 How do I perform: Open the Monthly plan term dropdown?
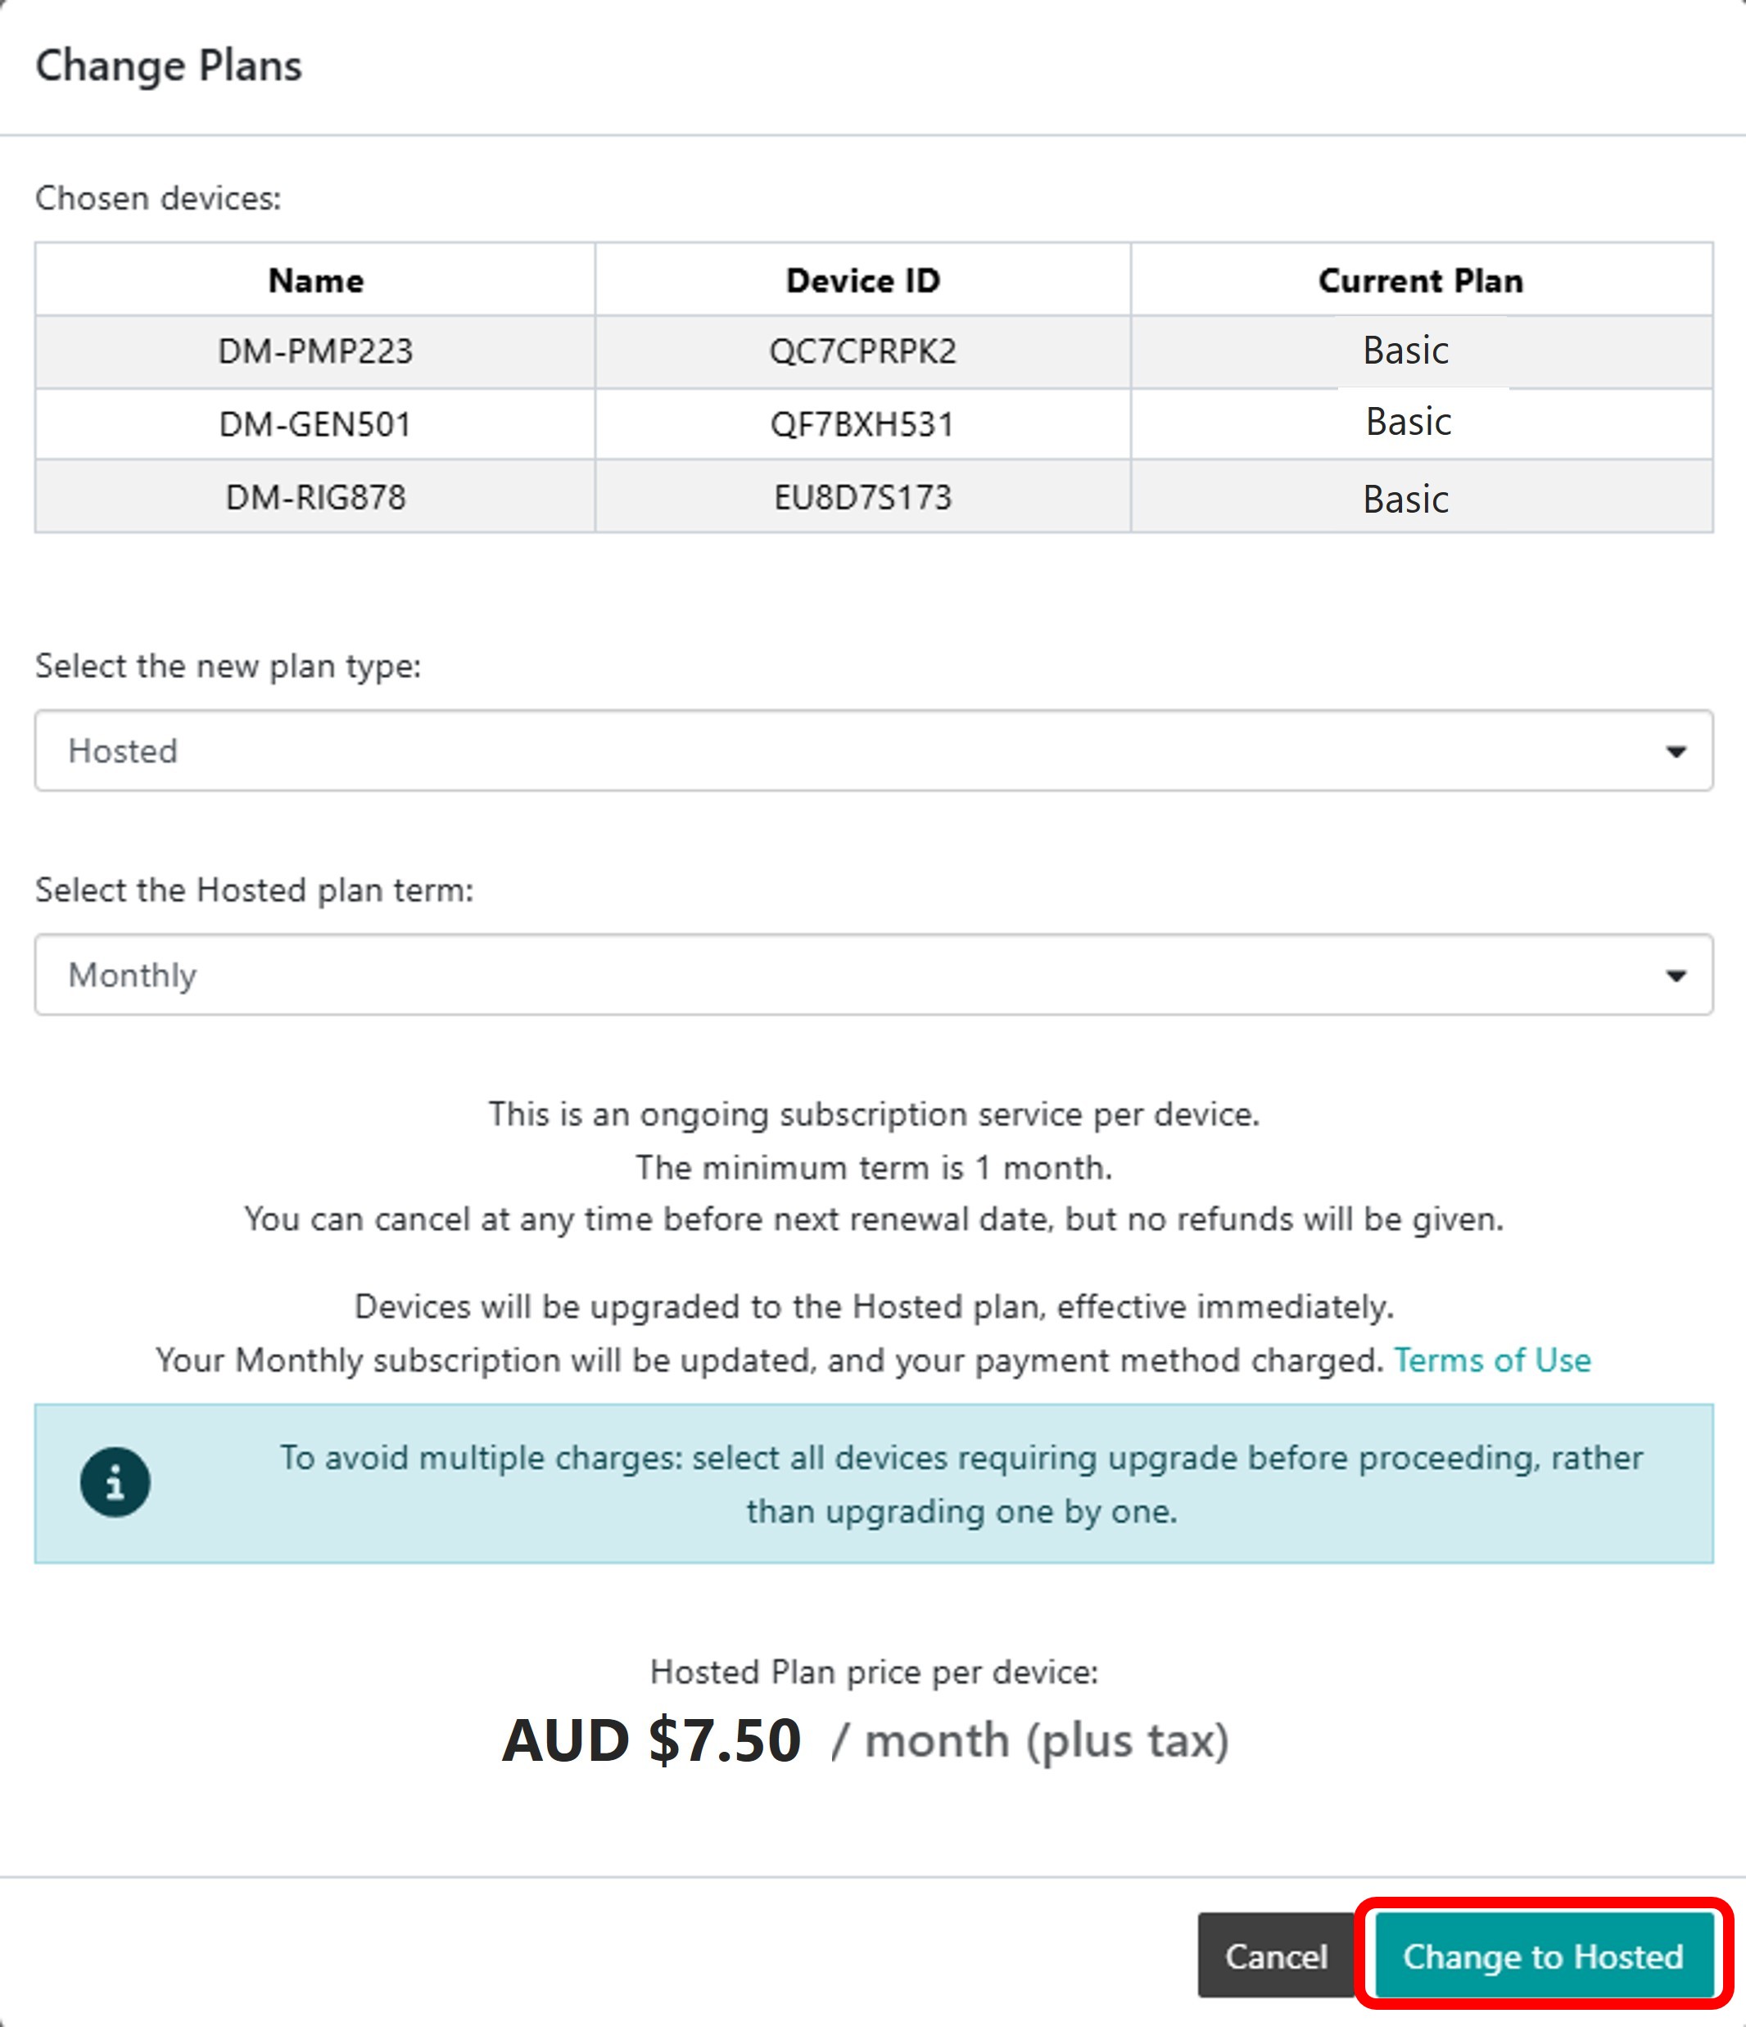tap(872, 975)
